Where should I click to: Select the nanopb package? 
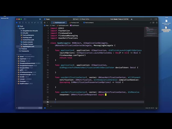25,79
